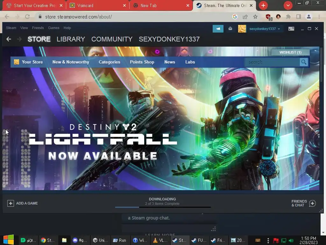The image size is (326, 245).
Task: Open the WISHLIST (1) button
Action: (290, 52)
